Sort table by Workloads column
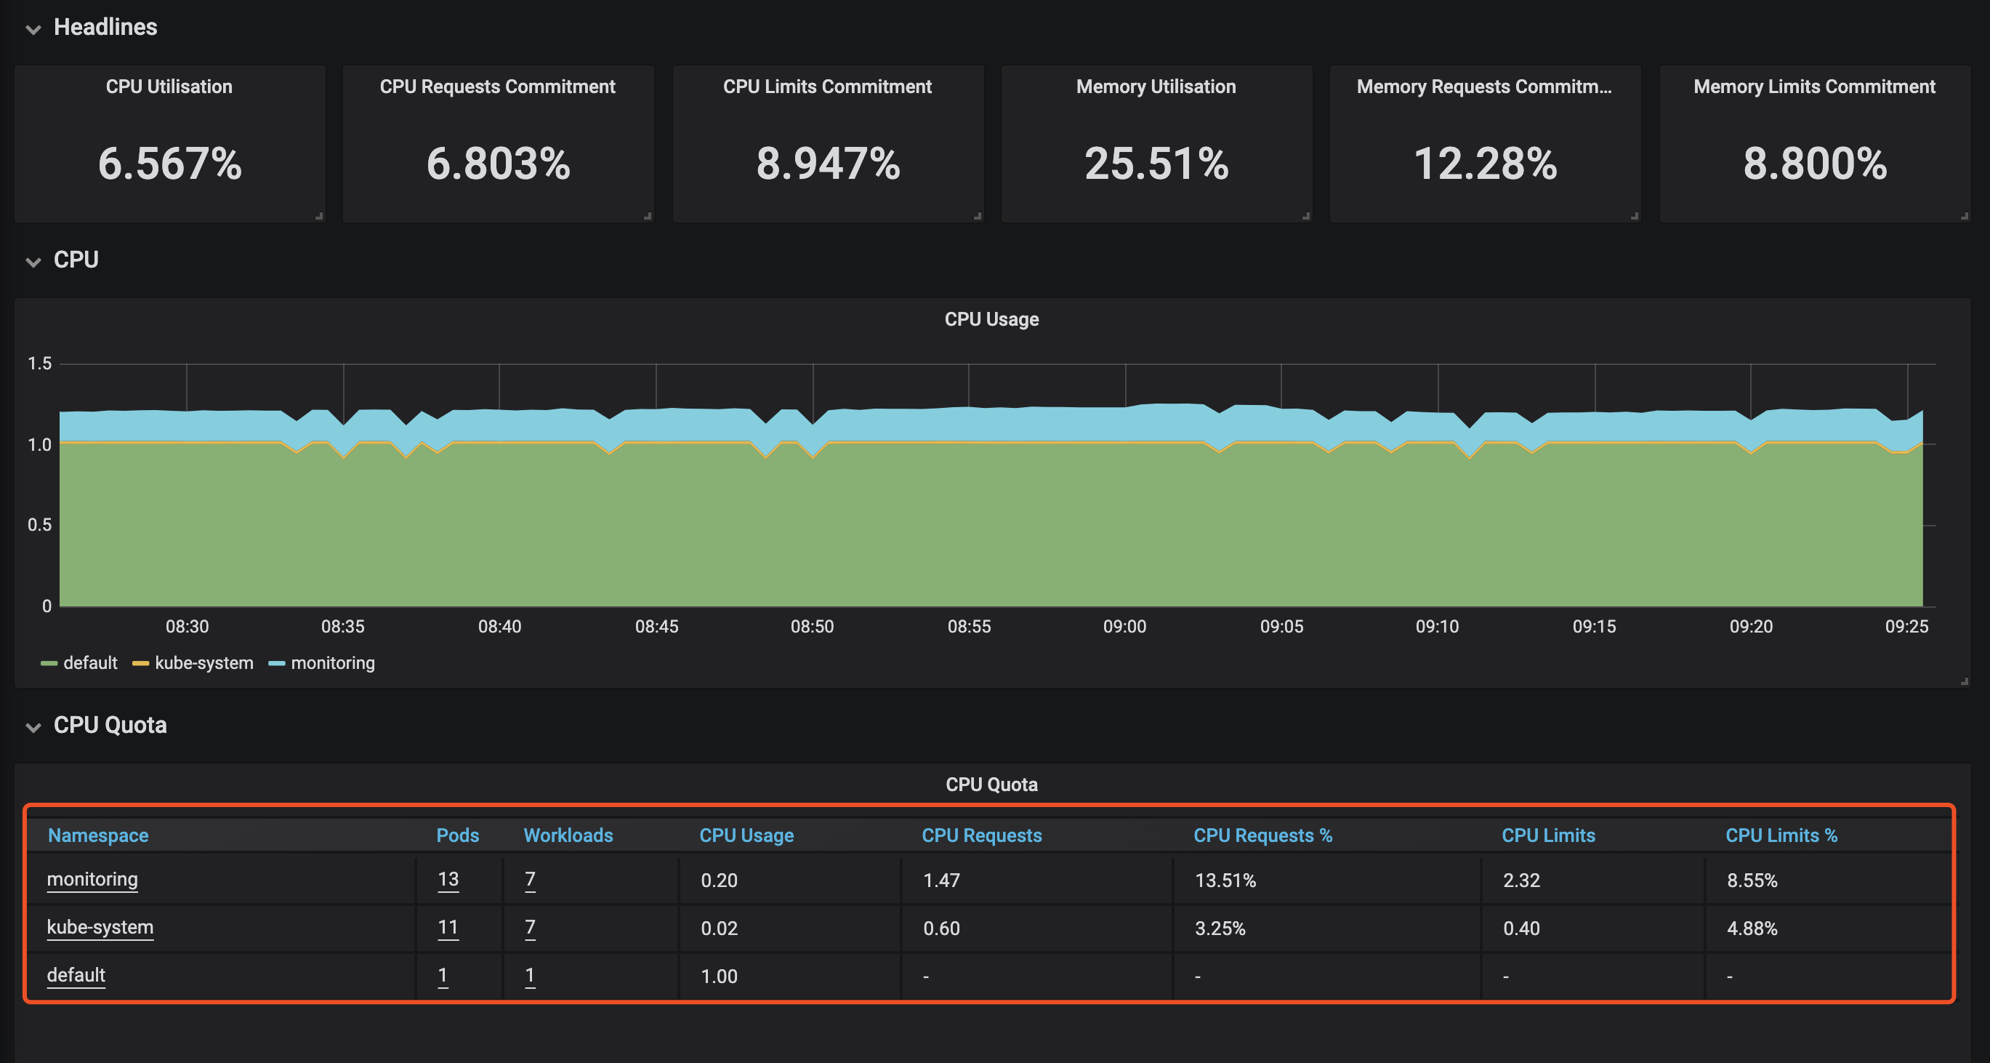Image resolution: width=1990 pixels, height=1063 pixels. pos(568,835)
